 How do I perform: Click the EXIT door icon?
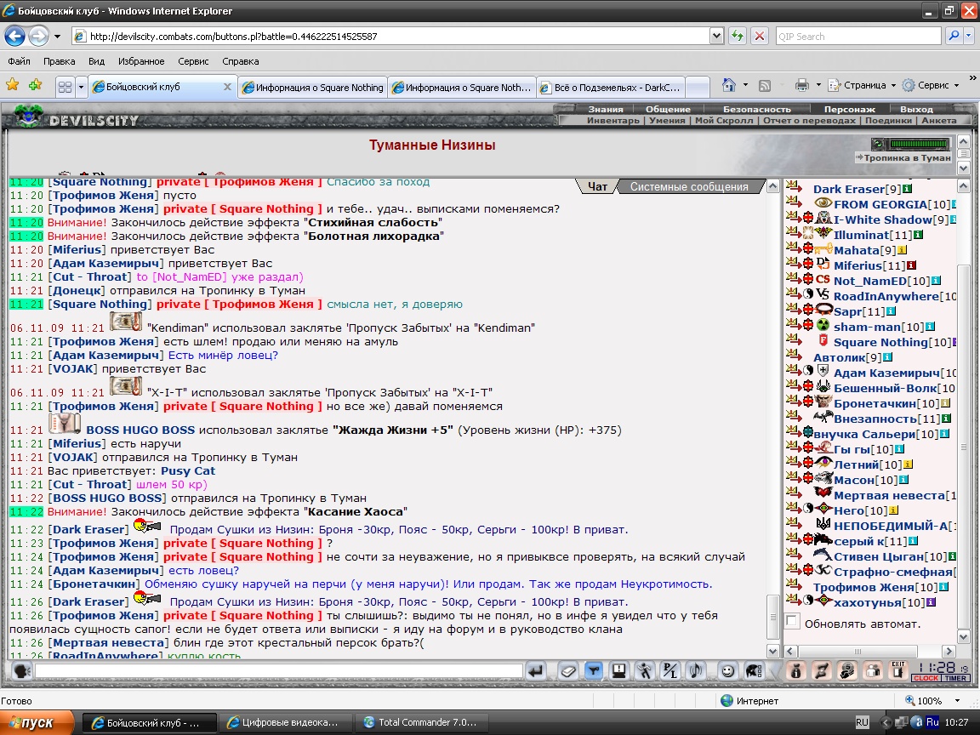[x=897, y=670]
